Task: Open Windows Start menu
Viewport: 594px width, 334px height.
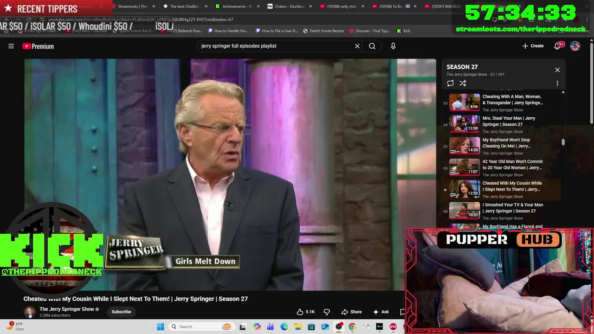Action: pos(160,327)
